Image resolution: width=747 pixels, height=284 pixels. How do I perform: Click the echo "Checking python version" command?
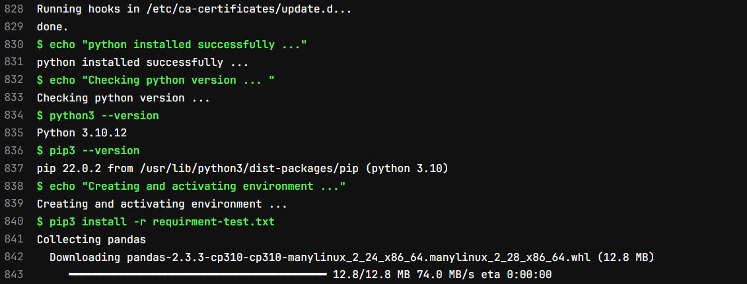pos(155,80)
